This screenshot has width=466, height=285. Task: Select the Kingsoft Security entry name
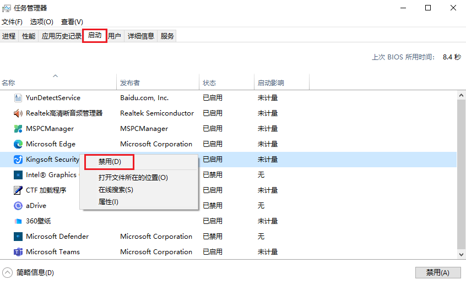[x=52, y=160]
